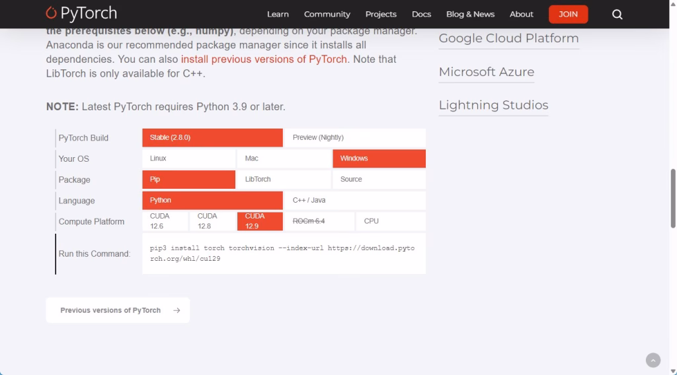The height and width of the screenshot is (375, 677).
Task: Open the Previous versions of PyTorch button
Action: (118, 310)
